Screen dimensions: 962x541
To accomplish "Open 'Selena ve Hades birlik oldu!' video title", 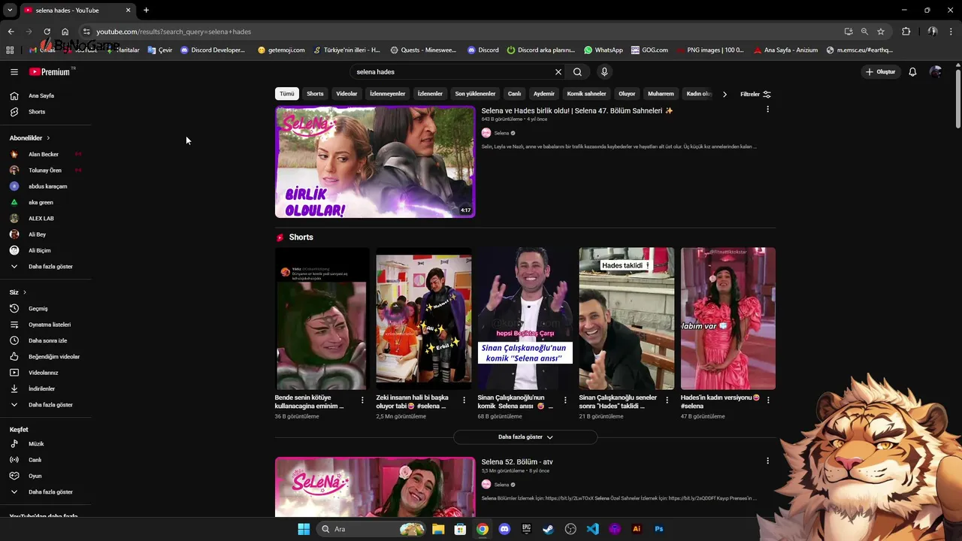I will pyautogui.click(x=577, y=110).
